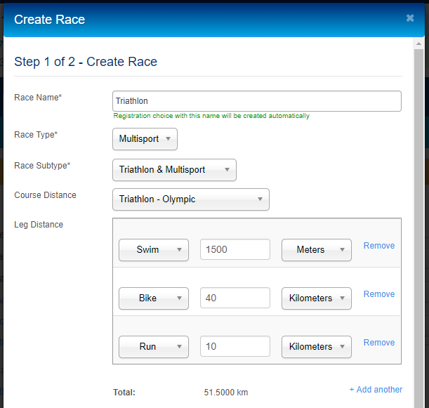Click the total distance 51.5000 km text
Viewport: 429px width, 408px height.
(x=225, y=393)
